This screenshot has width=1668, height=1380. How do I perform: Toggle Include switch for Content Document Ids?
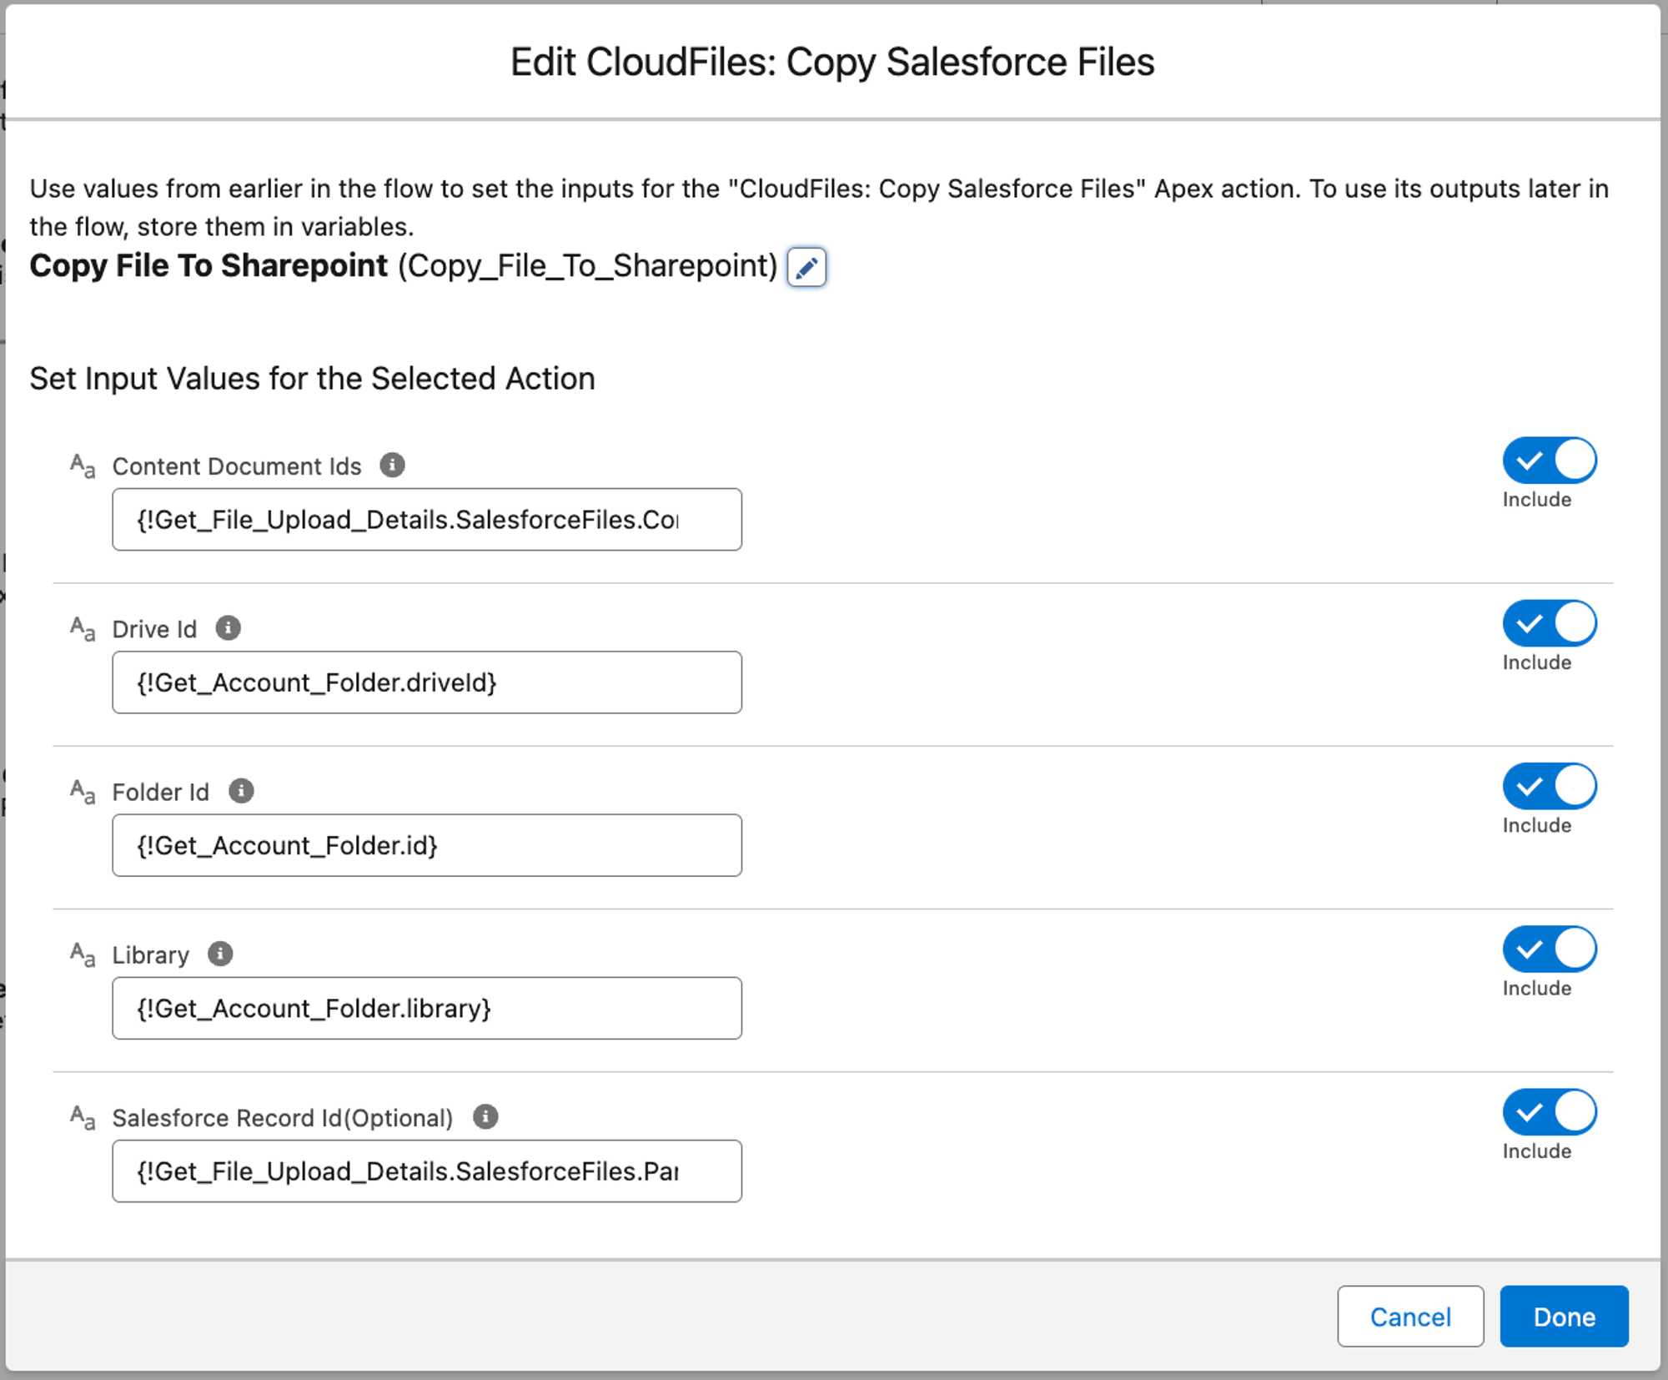point(1550,461)
